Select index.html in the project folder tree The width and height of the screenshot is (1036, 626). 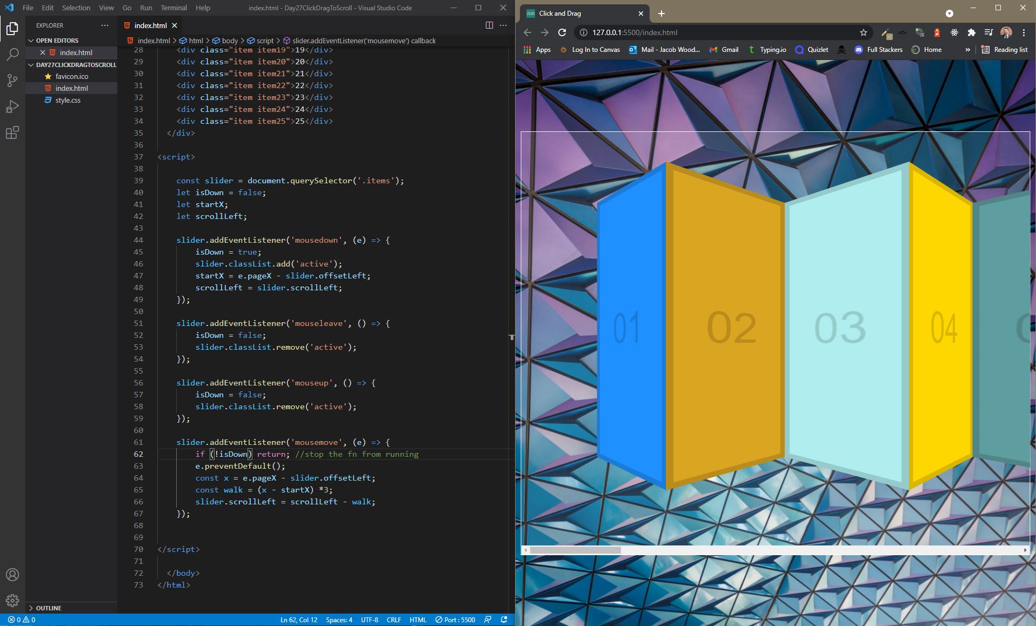(71, 88)
